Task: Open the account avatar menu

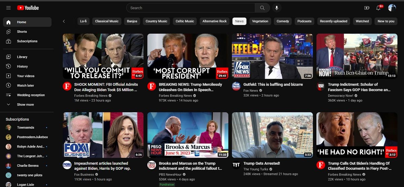Action: 392,8
